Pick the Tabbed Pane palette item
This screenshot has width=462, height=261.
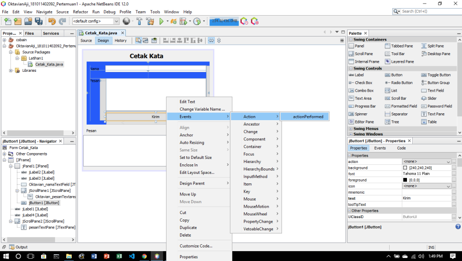(x=399, y=46)
